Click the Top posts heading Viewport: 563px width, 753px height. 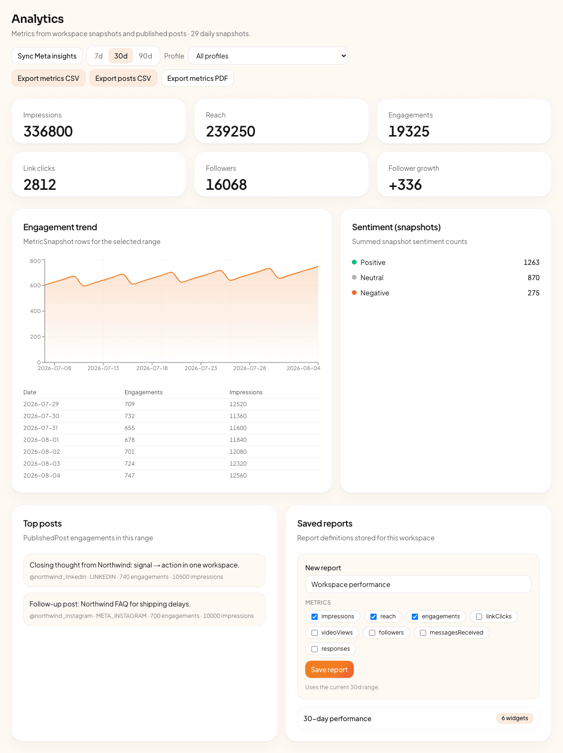[x=42, y=524]
